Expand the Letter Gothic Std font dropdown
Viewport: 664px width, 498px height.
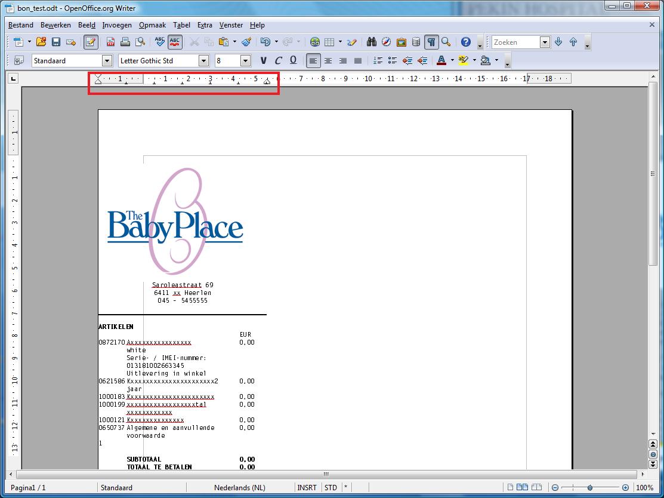click(x=203, y=60)
